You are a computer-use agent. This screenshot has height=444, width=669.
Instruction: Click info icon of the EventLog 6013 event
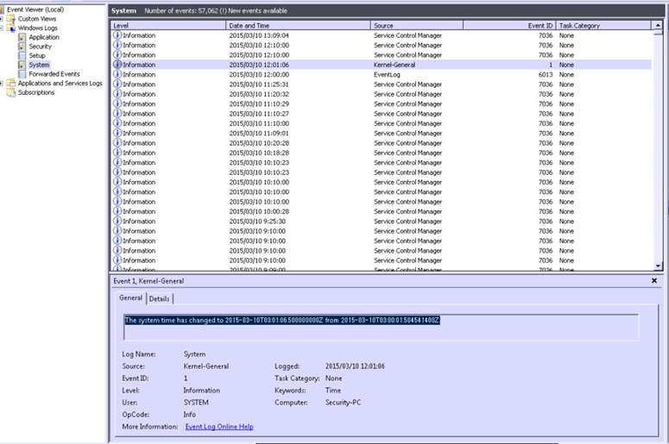point(117,74)
